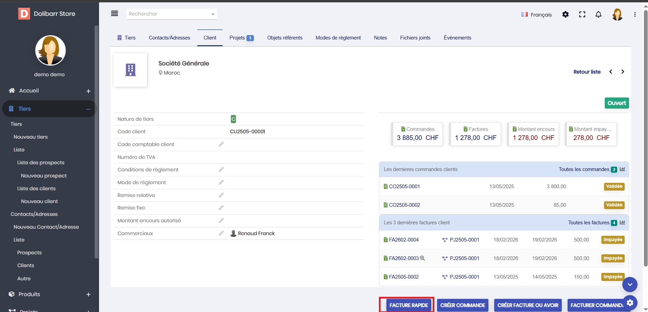
Task: Open Toutes les factures link
Action: 589,223
